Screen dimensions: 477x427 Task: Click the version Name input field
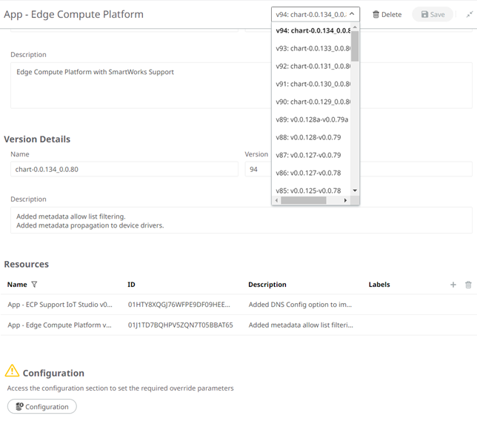[122, 169]
